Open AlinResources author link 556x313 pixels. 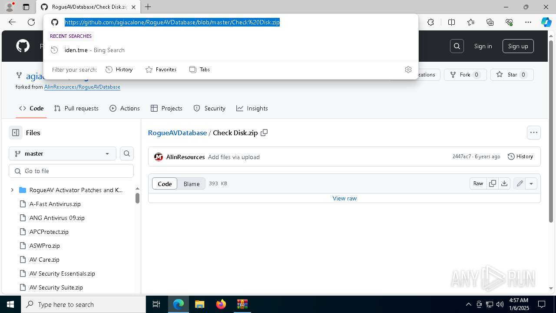185,157
